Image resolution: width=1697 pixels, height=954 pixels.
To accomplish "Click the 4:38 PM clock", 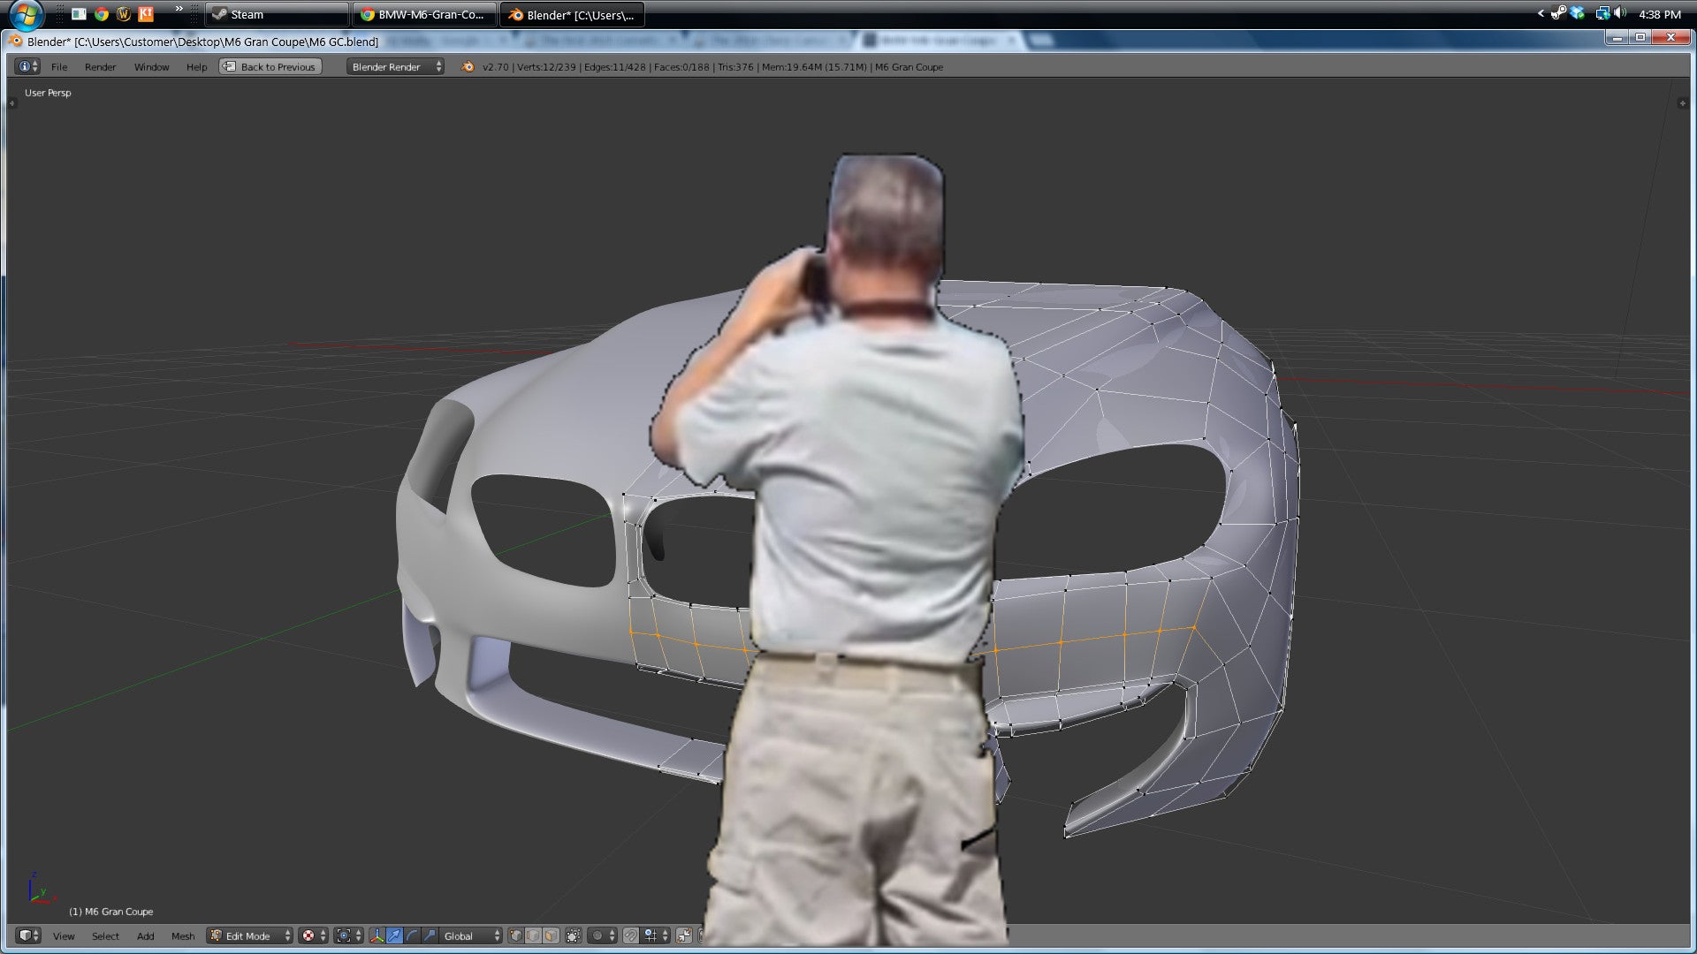I will pyautogui.click(x=1659, y=14).
